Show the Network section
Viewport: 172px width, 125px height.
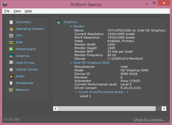22,90
